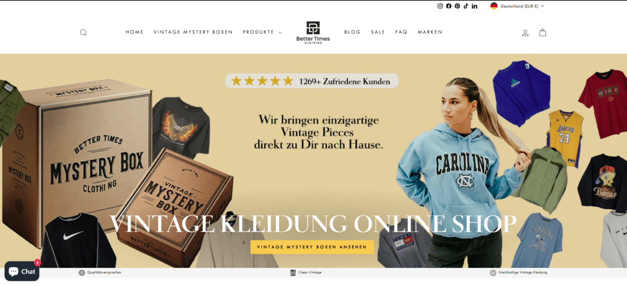Open the Pinterest profile icon
The image size is (627, 286).
(x=457, y=6)
